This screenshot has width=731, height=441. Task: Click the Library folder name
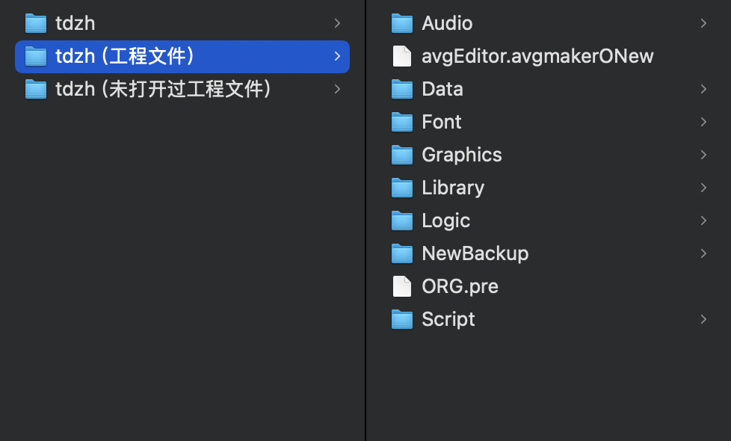click(x=453, y=188)
